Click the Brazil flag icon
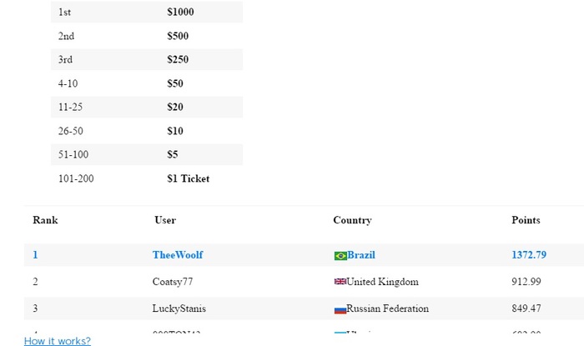The image size is (584, 346). click(x=340, y=255)
